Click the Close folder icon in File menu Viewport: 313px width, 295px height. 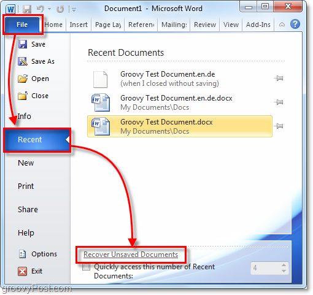(x=23, y=96)
